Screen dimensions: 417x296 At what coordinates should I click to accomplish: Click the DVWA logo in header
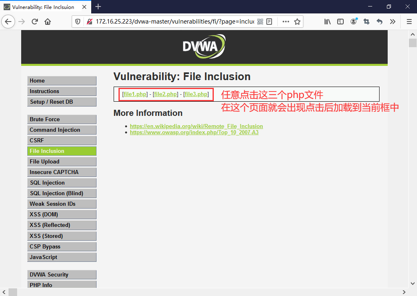click(204, 46)
